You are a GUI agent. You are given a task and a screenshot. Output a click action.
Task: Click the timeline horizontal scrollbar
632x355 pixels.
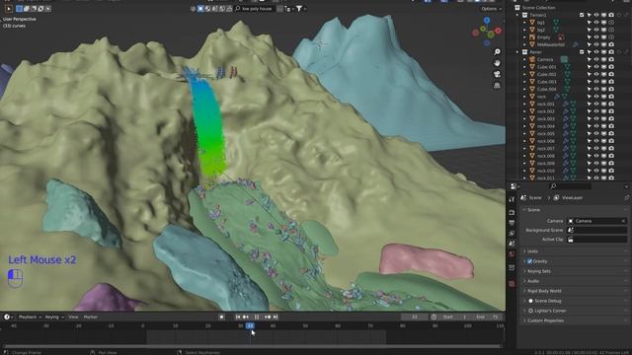click(x=252, y=346)
